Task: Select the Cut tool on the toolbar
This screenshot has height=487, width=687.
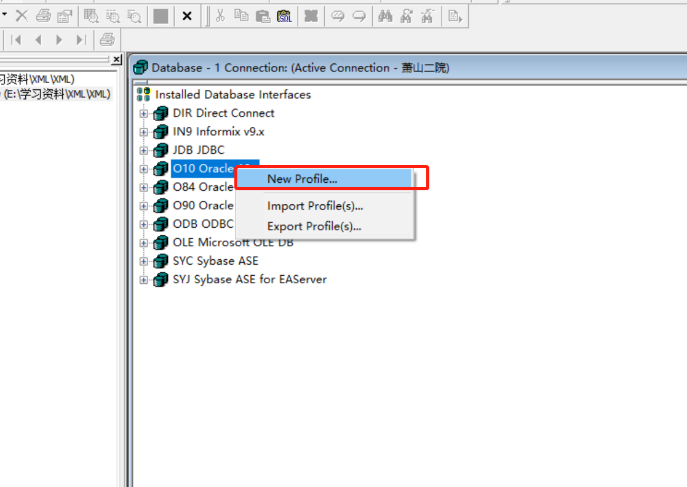Action: [x=220, y=15]
